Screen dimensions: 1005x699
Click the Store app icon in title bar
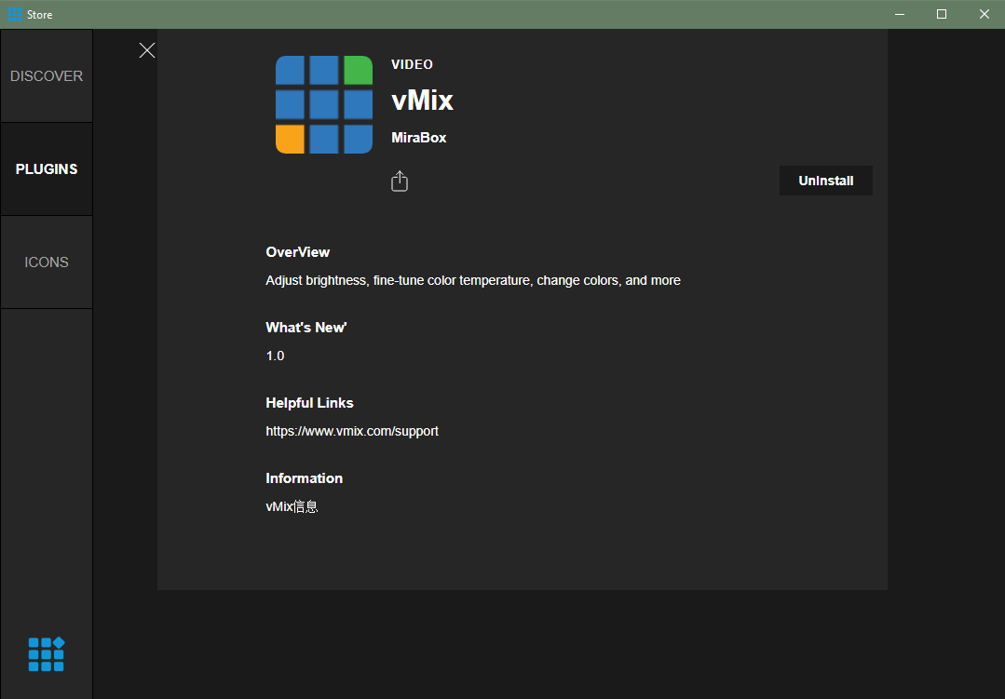click(14, 14)
